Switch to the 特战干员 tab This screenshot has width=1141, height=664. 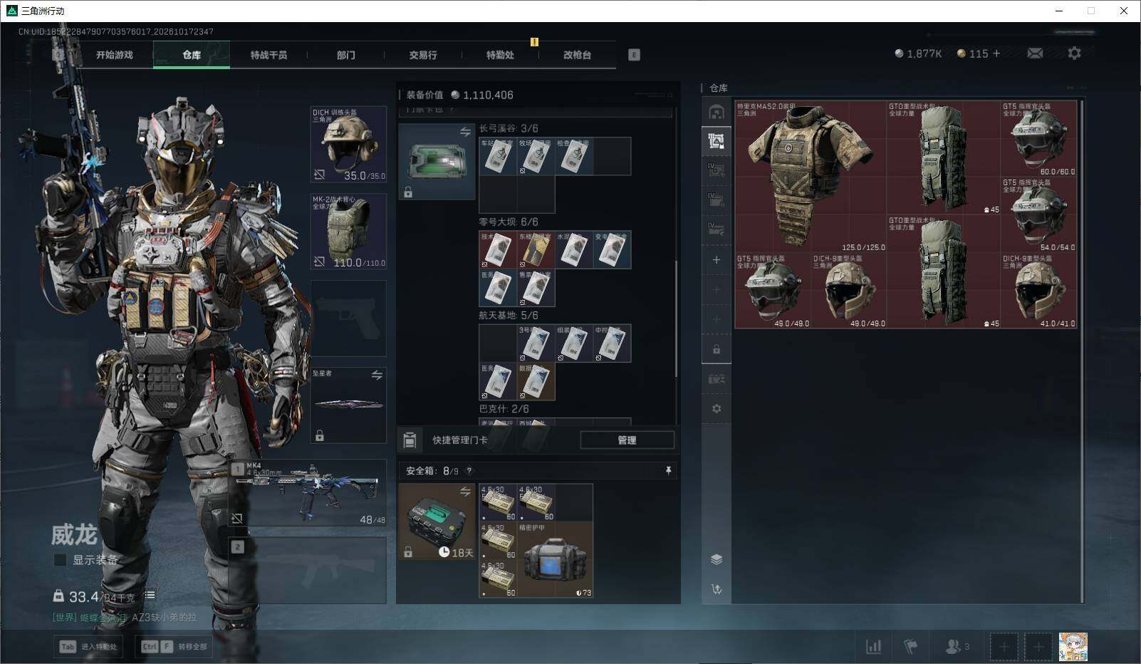(269, 55)
